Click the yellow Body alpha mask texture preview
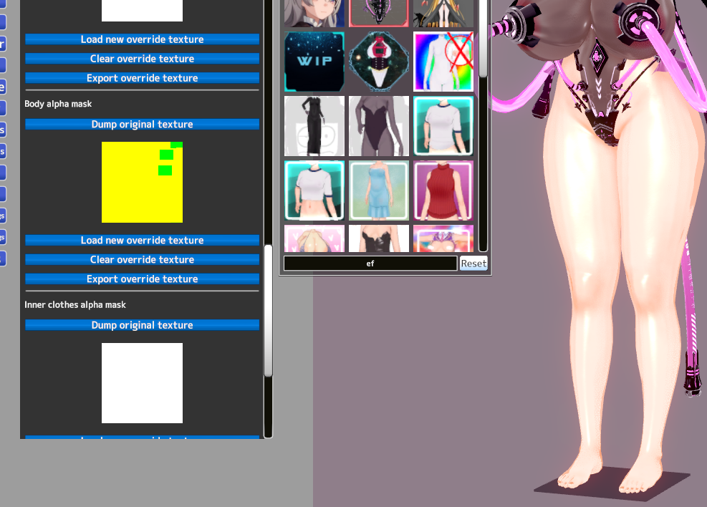The image size is (707, 507). click(142, 182)
